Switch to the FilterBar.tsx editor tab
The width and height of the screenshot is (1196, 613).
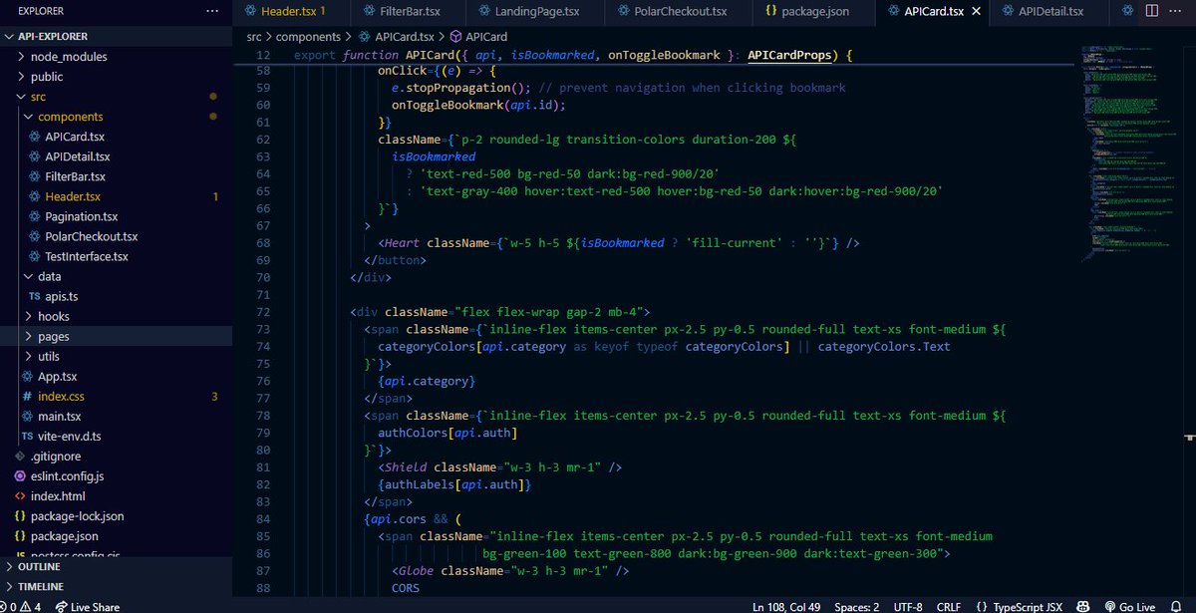pos(410,11)
